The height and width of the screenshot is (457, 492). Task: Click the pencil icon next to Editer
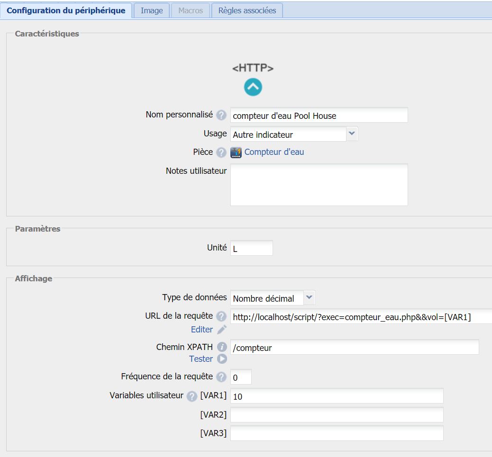coord(222,330)
